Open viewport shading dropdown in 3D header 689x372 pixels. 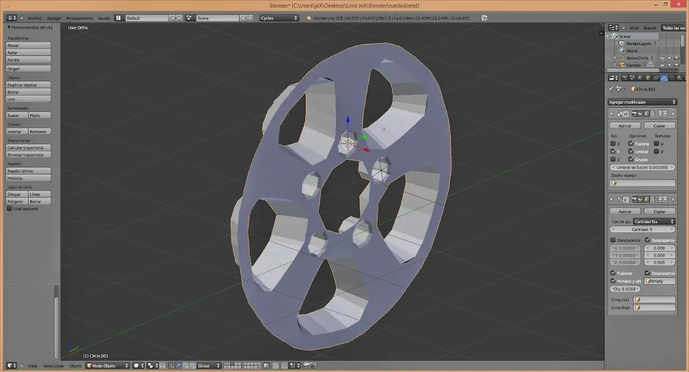coord(139,366)
